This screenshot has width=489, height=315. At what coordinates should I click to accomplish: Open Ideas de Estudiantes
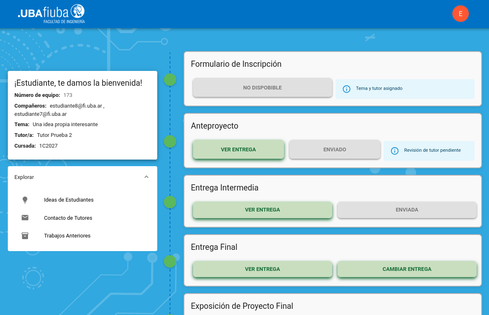(x=69, y=200)
